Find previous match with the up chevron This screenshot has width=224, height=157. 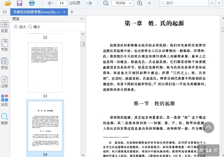pyautogui.click(x=212, y=3)
